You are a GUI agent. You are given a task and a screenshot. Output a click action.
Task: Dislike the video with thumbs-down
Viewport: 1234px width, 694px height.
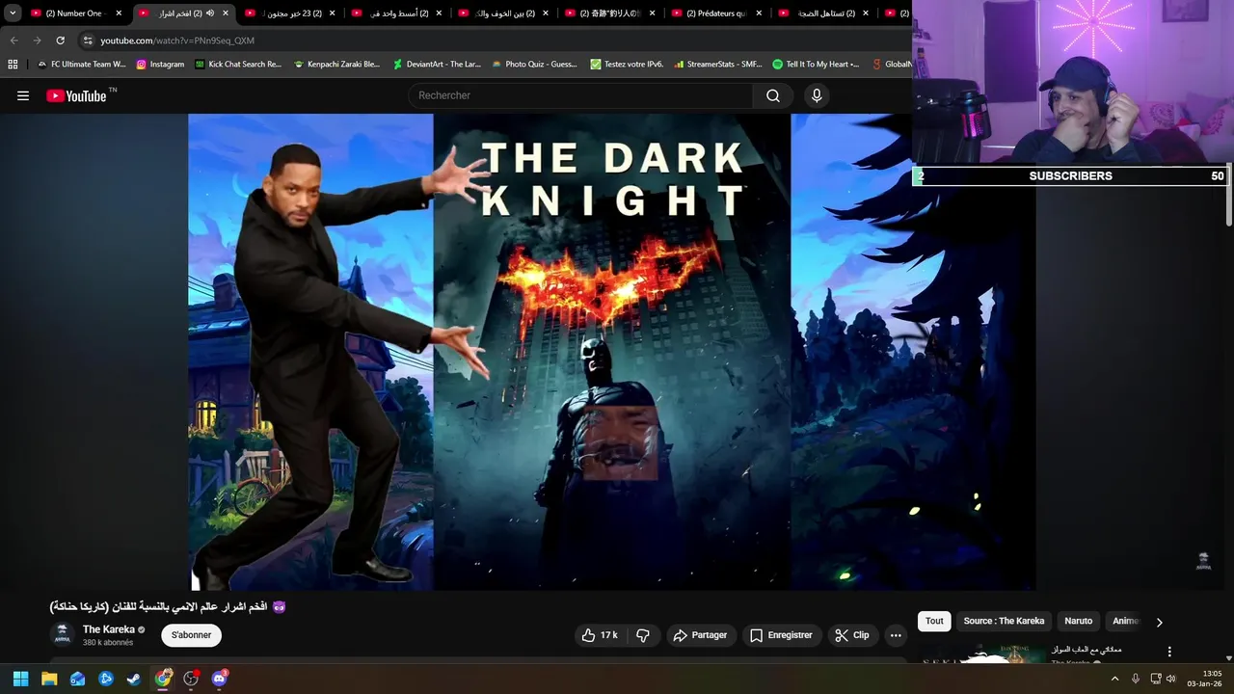tap(642, 635)
